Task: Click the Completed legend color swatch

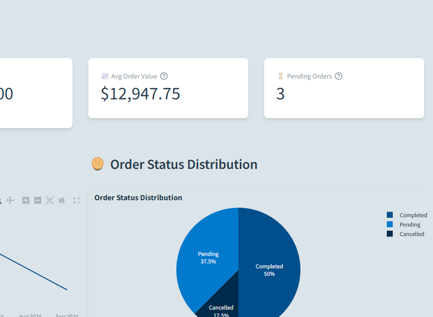Action: 390,215
